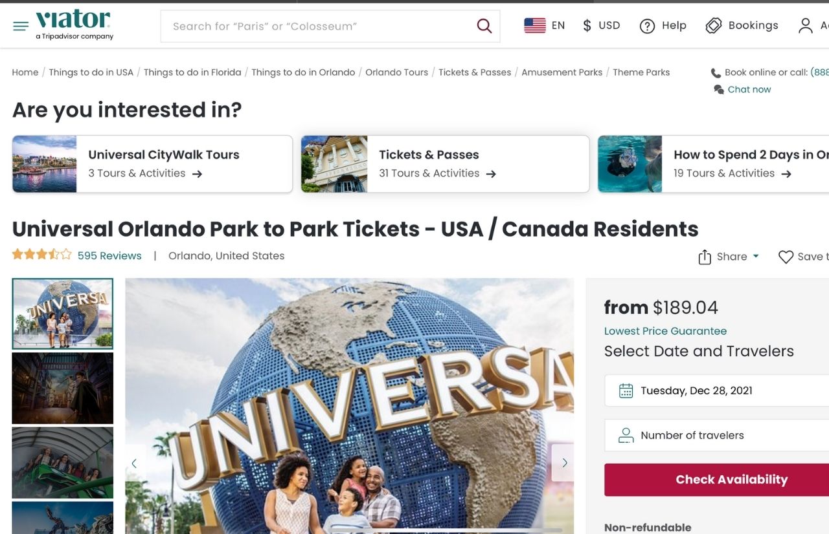Click the Tickets & Passes card title
This screenshot has height=534, width=829.
[x=429, y=155]
